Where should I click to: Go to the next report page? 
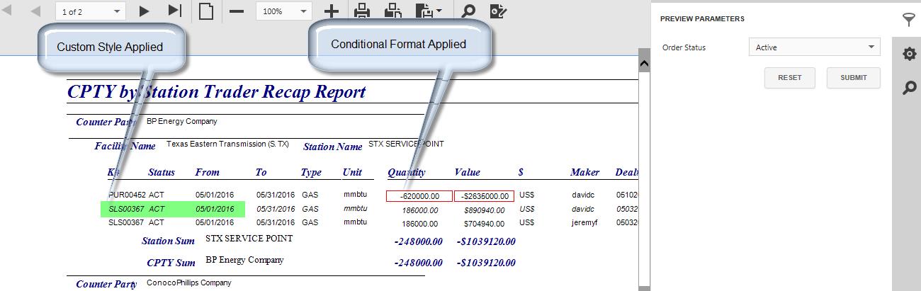pos(145,11)
